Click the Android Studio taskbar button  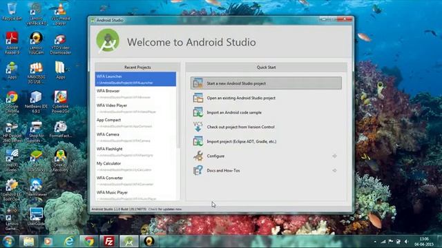[x=129, y=241]
